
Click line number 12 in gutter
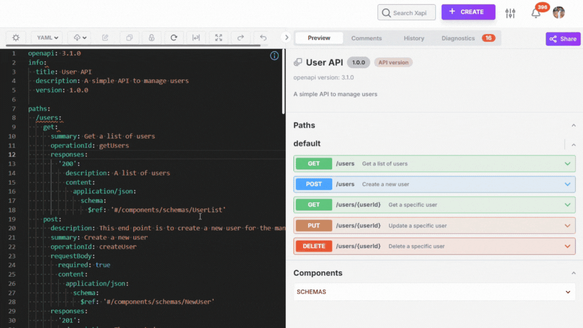coord(12,154)
